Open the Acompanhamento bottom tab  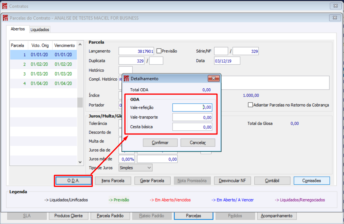(x=277, y=216)
